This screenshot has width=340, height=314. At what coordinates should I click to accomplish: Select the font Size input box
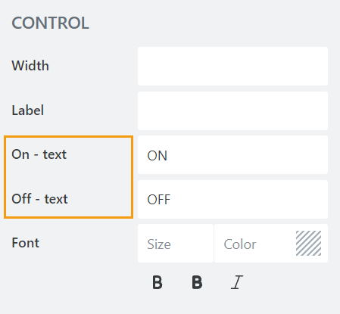point(176,244)
